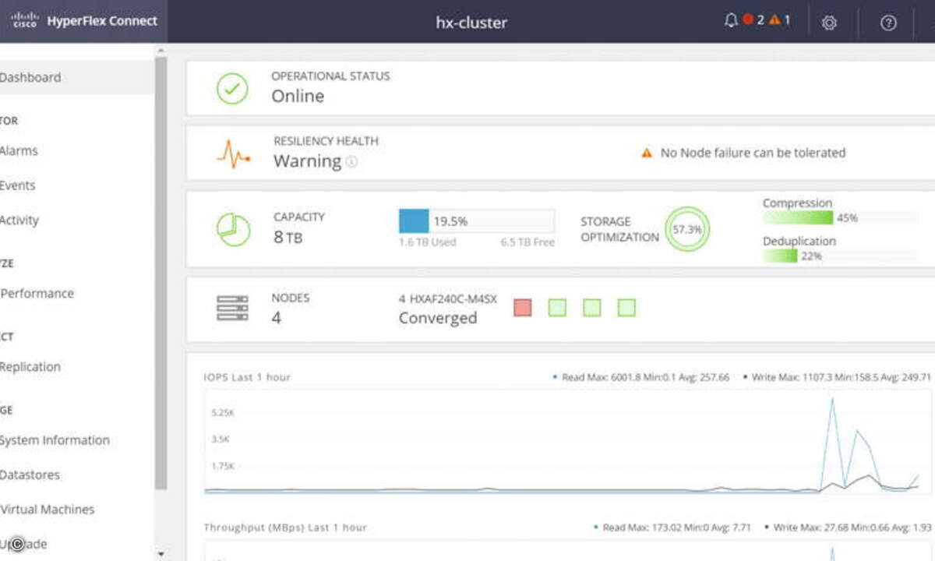This screenshot has height=561, width=935.
Task: Click the Nodes server stack icon
Action: 232,309
